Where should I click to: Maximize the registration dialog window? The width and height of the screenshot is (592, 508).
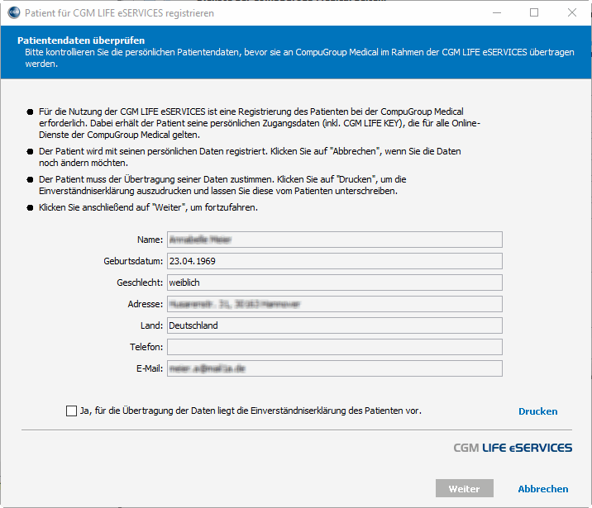pyautogui.click(x=534, y=13)
